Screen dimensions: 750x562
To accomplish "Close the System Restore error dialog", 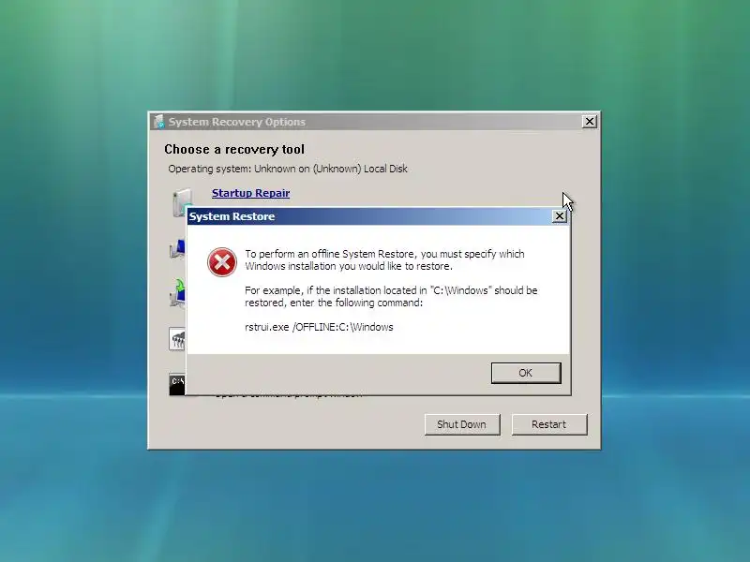I will pyautogui.click(x=559, y=216).
